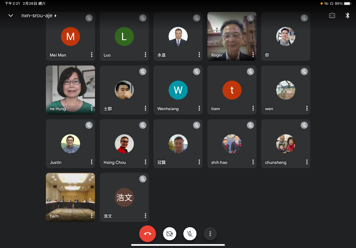Screen dimensions: 356x248
Task: Collapse the call view with the down chevron
Action: click(x=11, y=16)
